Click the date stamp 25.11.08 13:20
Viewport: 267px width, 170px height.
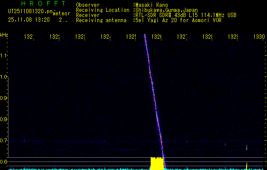click(29, 20)
